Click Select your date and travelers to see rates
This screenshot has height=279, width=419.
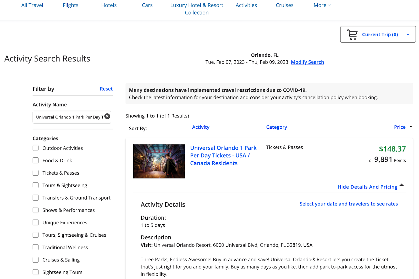pyautogui.click(x=349, y=204)
